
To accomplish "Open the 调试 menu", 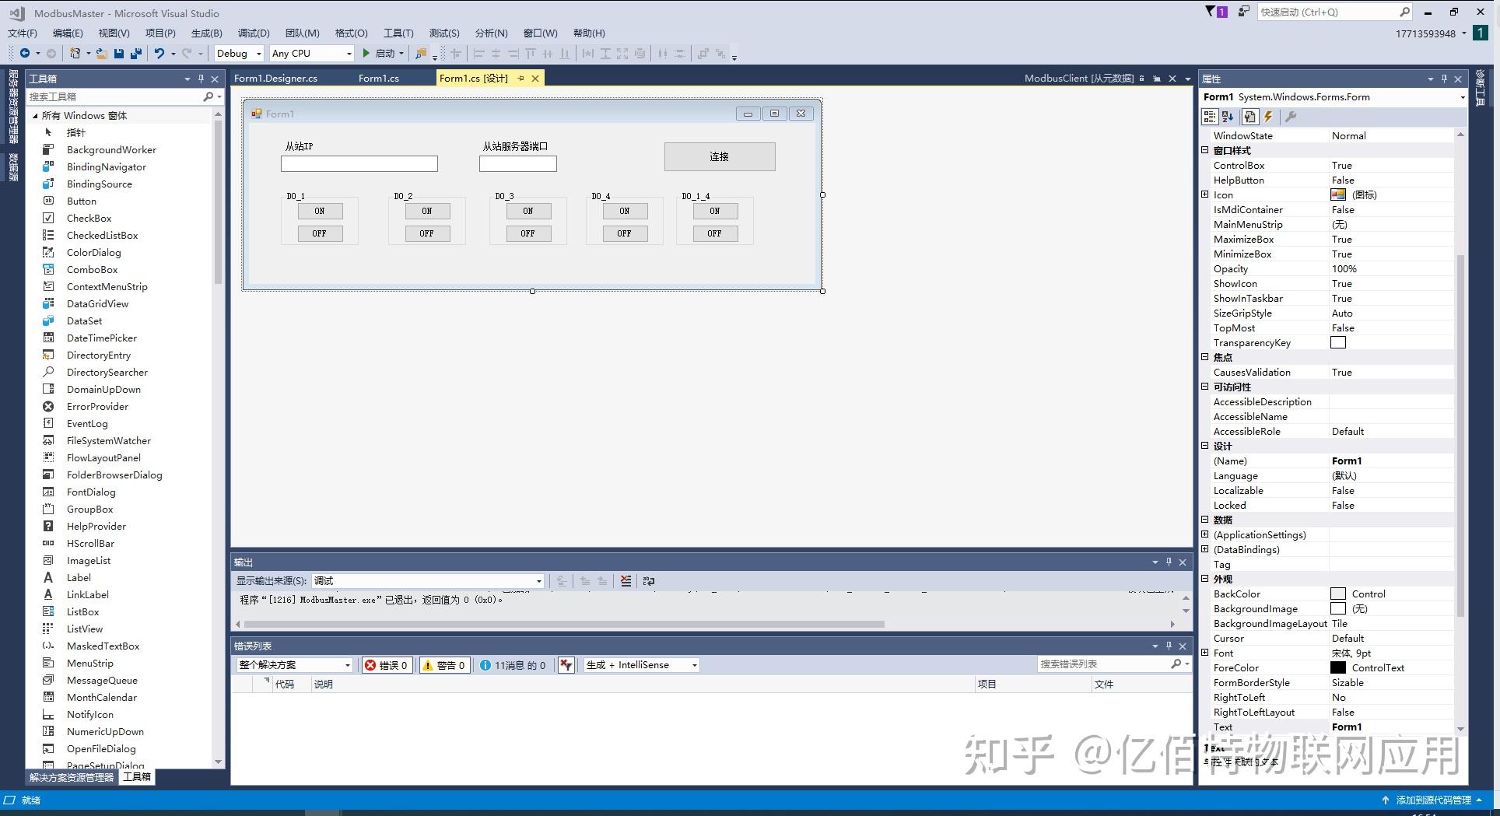I will (253, 33).
